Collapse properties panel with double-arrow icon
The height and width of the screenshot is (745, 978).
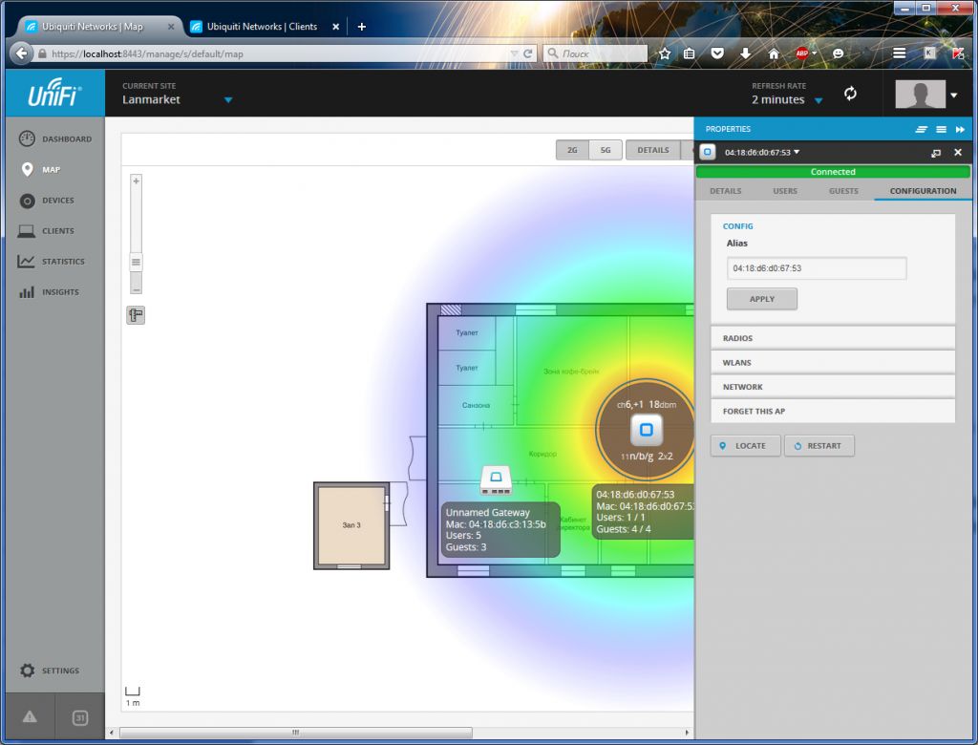[960, 129]
